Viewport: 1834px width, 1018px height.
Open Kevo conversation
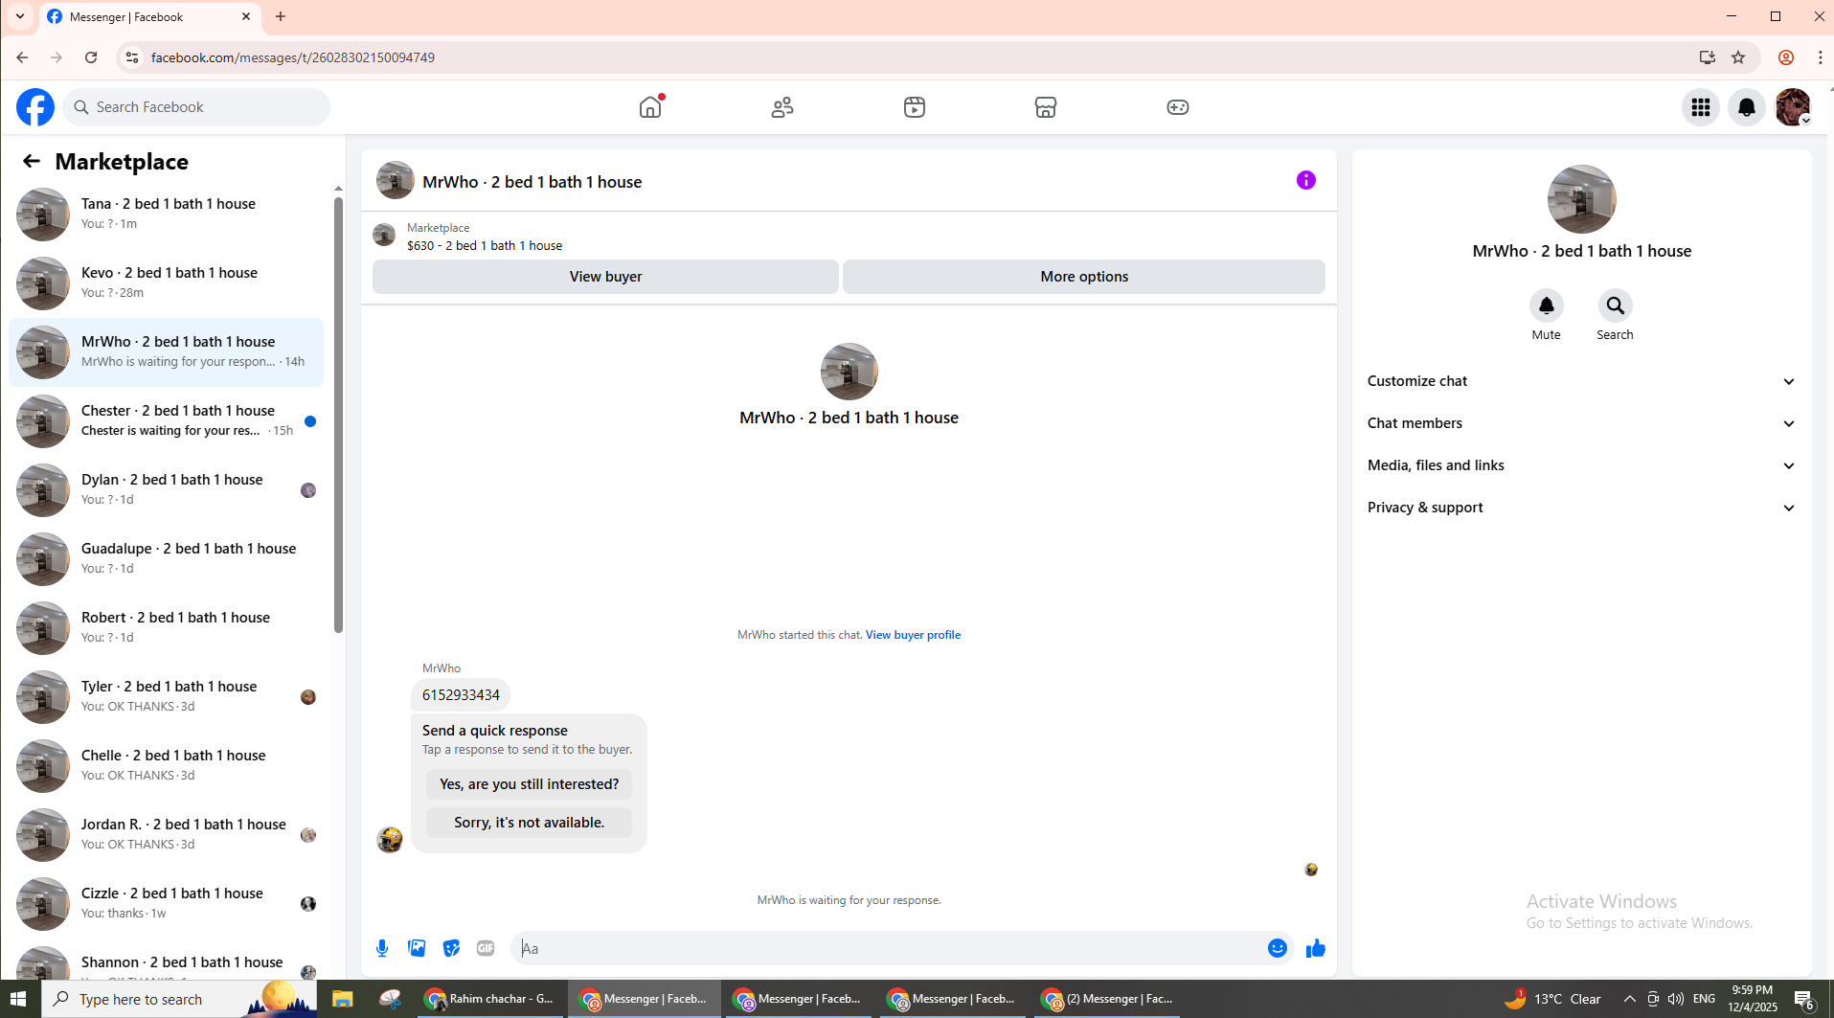(x=167, y=283)
